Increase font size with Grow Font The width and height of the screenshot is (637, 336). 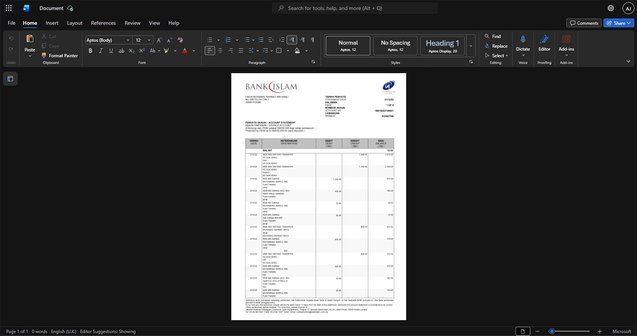[159, 40]
